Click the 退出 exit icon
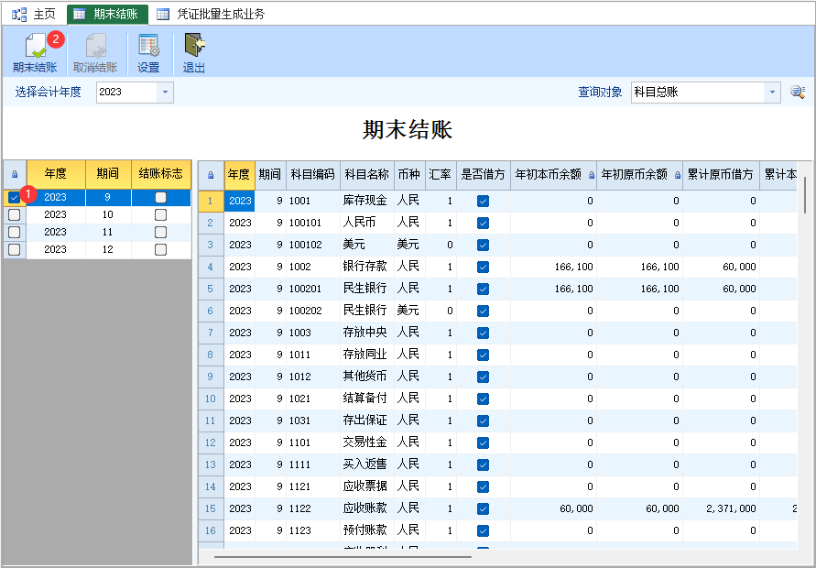Image resolution: width=816 pixels, height=568 pixels. 194,47
